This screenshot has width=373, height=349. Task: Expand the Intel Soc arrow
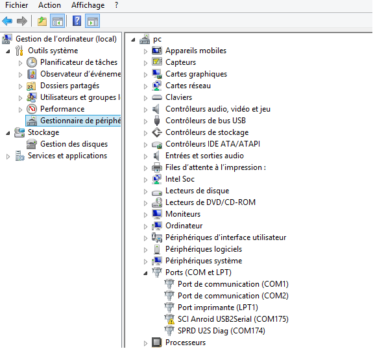145,180
